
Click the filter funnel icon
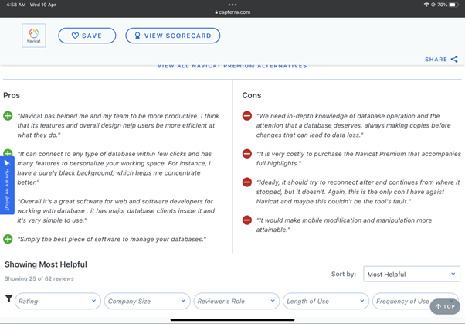(8, 299)
